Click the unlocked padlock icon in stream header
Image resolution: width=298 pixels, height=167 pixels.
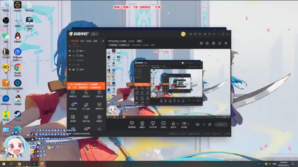(207, 43)
